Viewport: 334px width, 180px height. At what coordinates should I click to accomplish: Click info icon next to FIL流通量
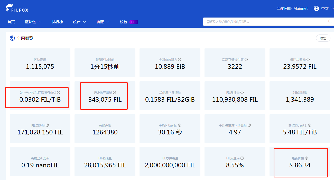(47, 125)
